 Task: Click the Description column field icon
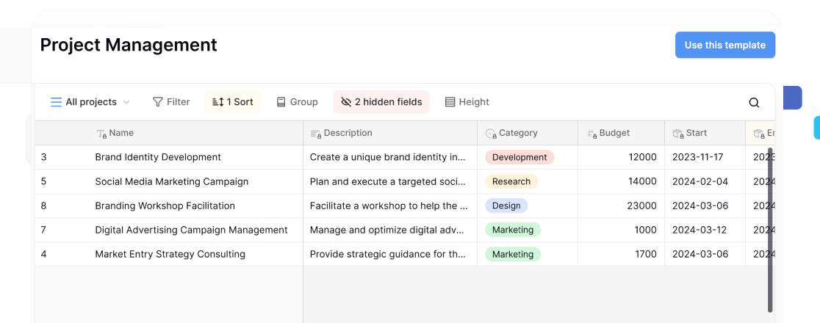(315, 134)
